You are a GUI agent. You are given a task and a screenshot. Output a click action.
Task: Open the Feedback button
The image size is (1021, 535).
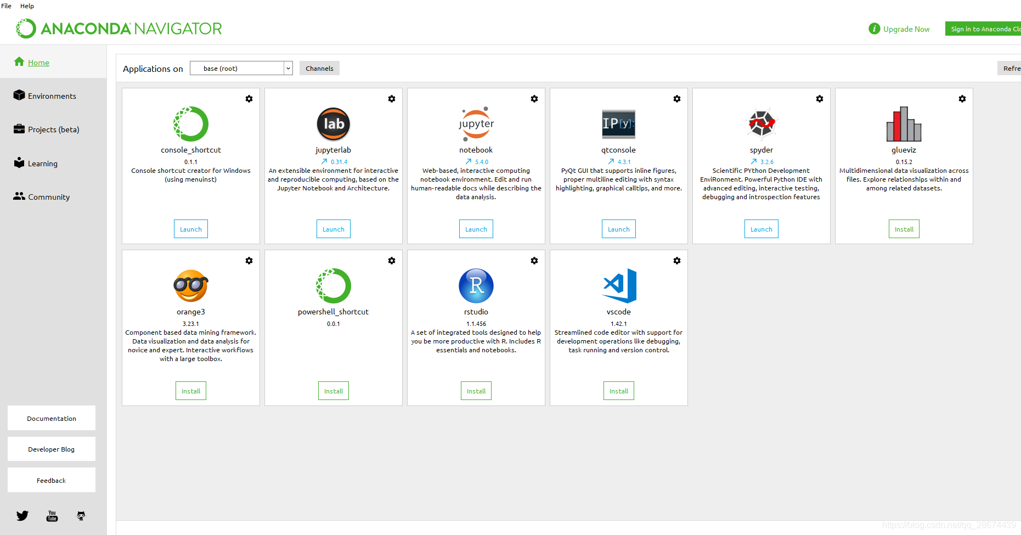click(x=52, y=480)
